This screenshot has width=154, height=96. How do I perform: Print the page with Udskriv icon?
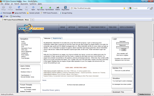pos(58,8)
